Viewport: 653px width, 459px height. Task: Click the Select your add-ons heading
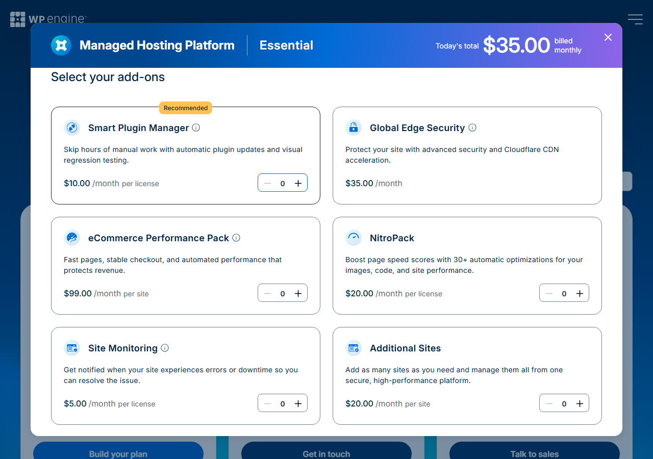[x=108, y=77]
